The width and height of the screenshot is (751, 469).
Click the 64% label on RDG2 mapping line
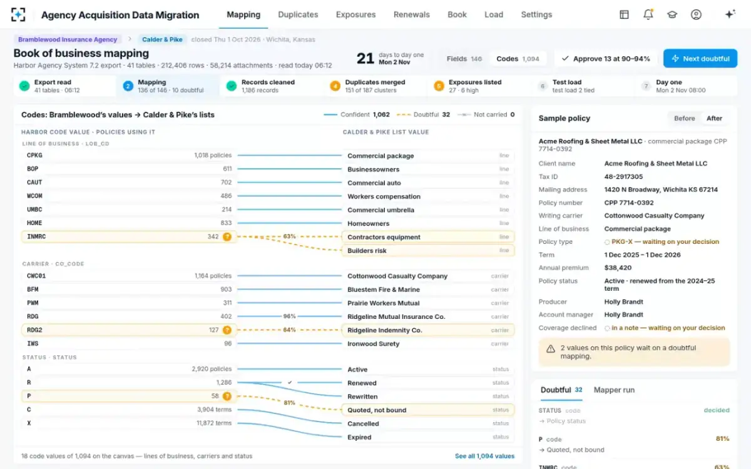[x=289, y=330]
